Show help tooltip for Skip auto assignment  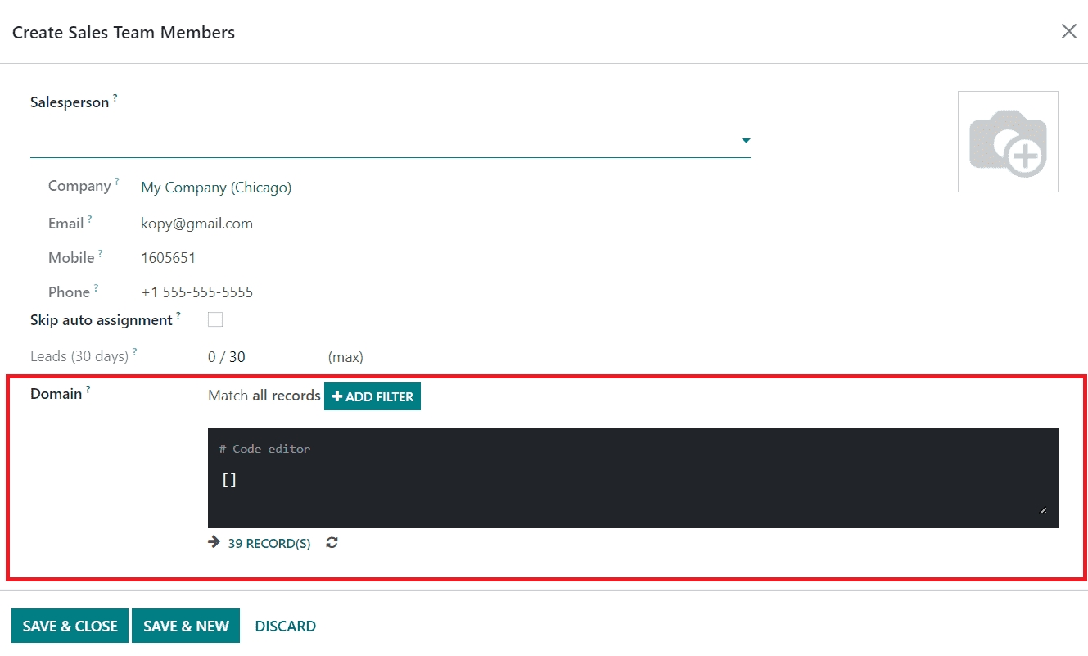pyautogui.click(x=178, y=315)
